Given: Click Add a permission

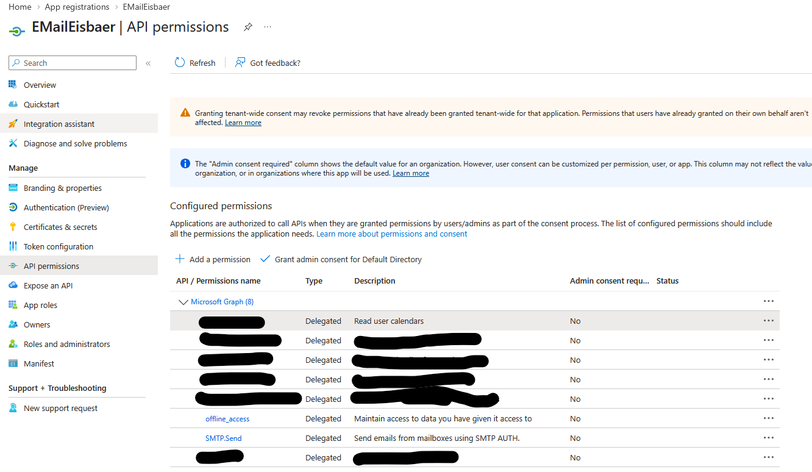Looking at the screenshot, I should pyautogui.click(x=213, y=259).
